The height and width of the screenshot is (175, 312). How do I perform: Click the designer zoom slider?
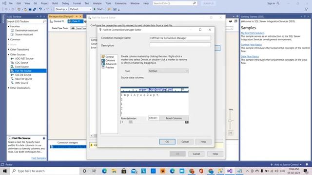(x=230, y=121)
